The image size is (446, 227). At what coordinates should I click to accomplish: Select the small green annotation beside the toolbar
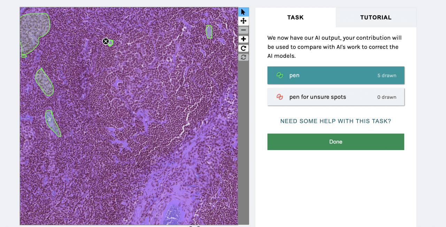coord(209,32)
